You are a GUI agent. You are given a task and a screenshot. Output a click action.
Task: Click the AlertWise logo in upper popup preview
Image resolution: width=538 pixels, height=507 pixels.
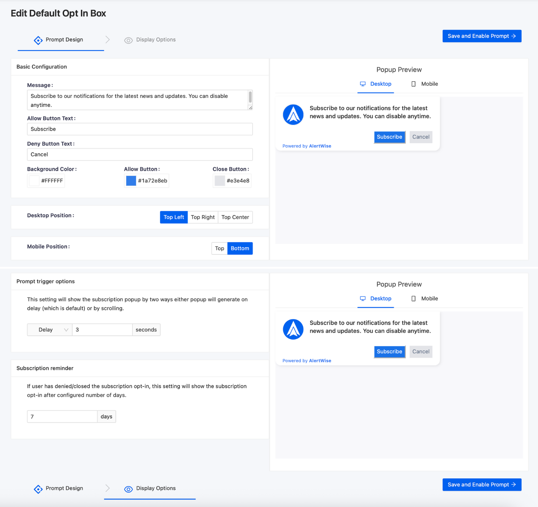click(x=293, y=115)
